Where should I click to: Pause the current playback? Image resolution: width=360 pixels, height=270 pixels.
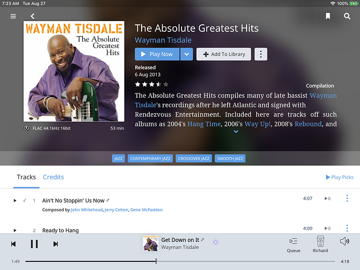point(34,244)
